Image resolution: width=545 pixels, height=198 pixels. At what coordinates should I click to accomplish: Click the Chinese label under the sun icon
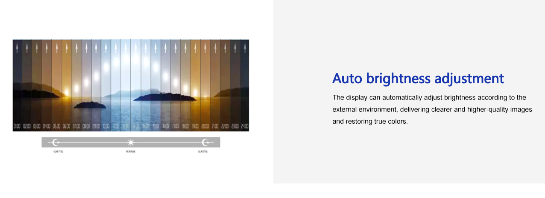131,151
